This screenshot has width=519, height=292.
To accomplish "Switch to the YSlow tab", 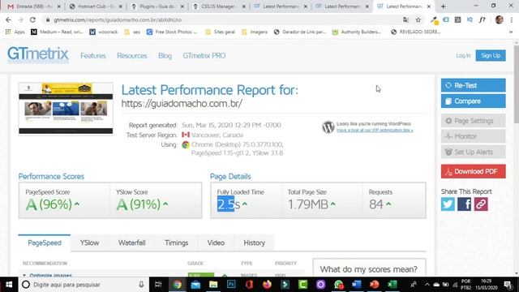I will pos(89,243).
